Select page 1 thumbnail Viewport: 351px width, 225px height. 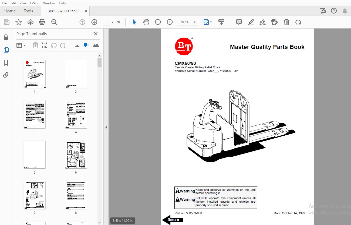click(x=35, y=74)
